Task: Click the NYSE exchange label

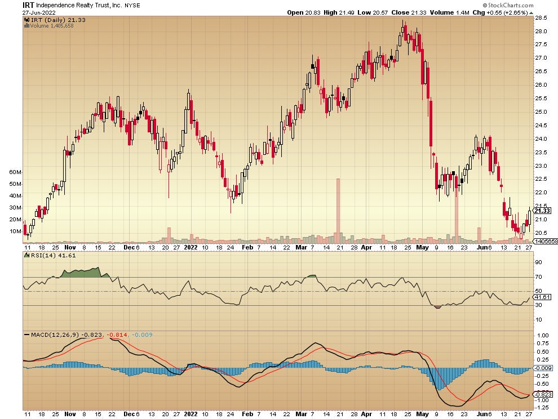Action: (x=132, y=5)
